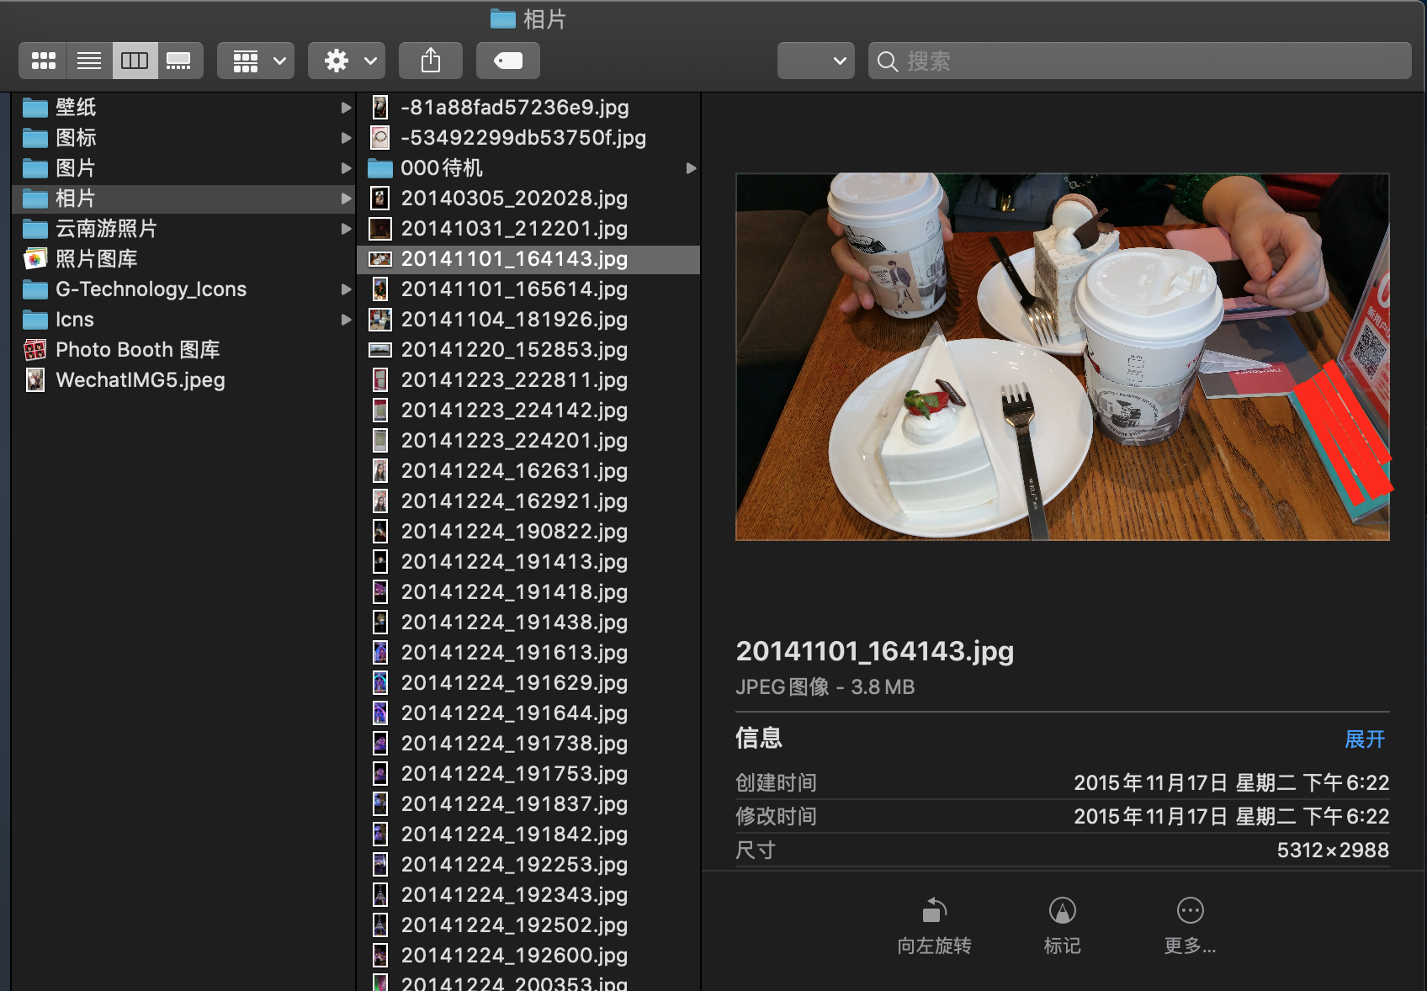The height and width of the screenshot is (991, 1427).
Task: Select file 20141224_191413.jpg
Action: click(x=528, y=562)
